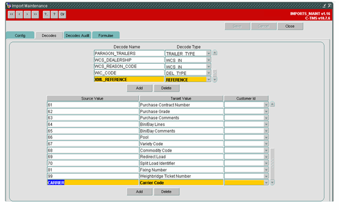Click decode list scrollbar thumb
Screen dimensions: 339x210
[215, 73]
